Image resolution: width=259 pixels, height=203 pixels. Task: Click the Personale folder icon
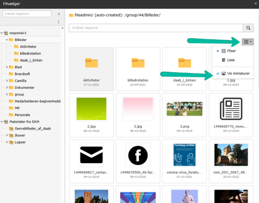click(11, 115)
